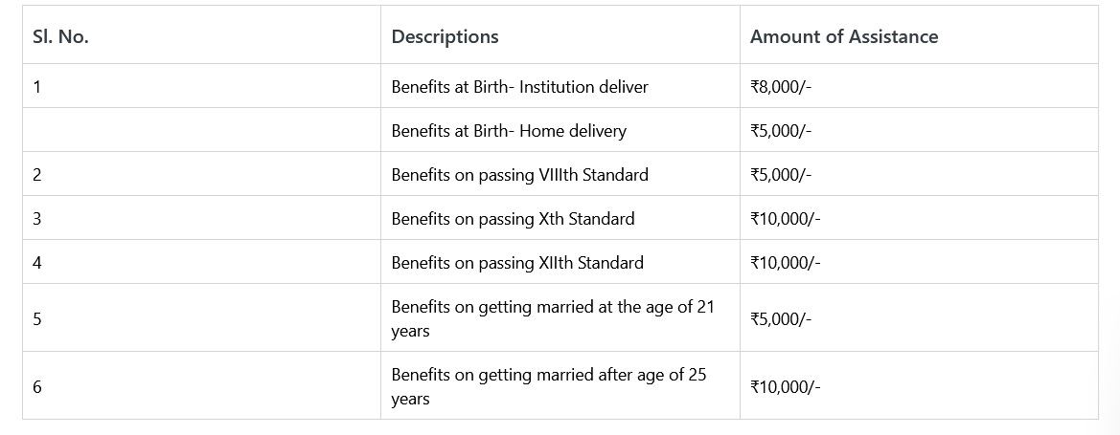Click serial number 1 in the table

click(36, 87)
